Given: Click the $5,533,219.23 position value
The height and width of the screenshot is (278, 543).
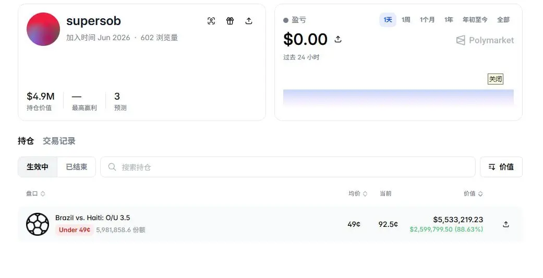Looking at the screenshot, I should click(x=458, y=220).
